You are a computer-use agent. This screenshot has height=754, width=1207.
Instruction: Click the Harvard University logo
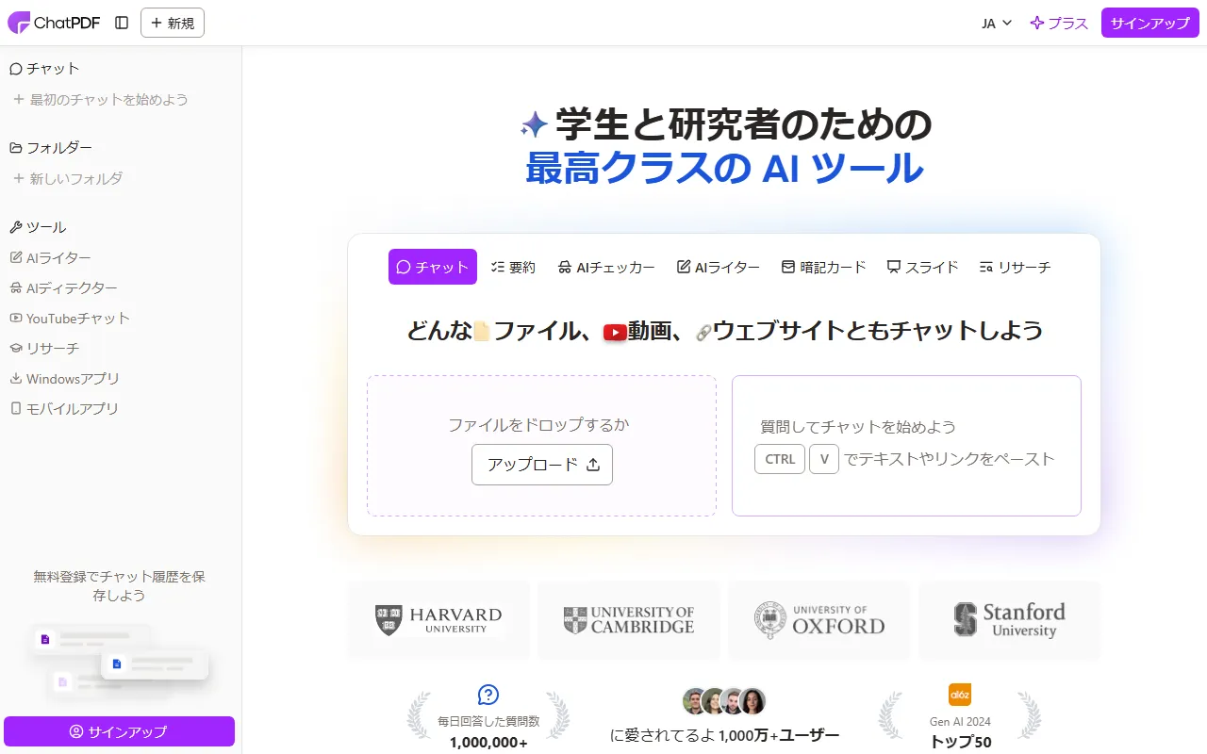[x=438, y=620]
